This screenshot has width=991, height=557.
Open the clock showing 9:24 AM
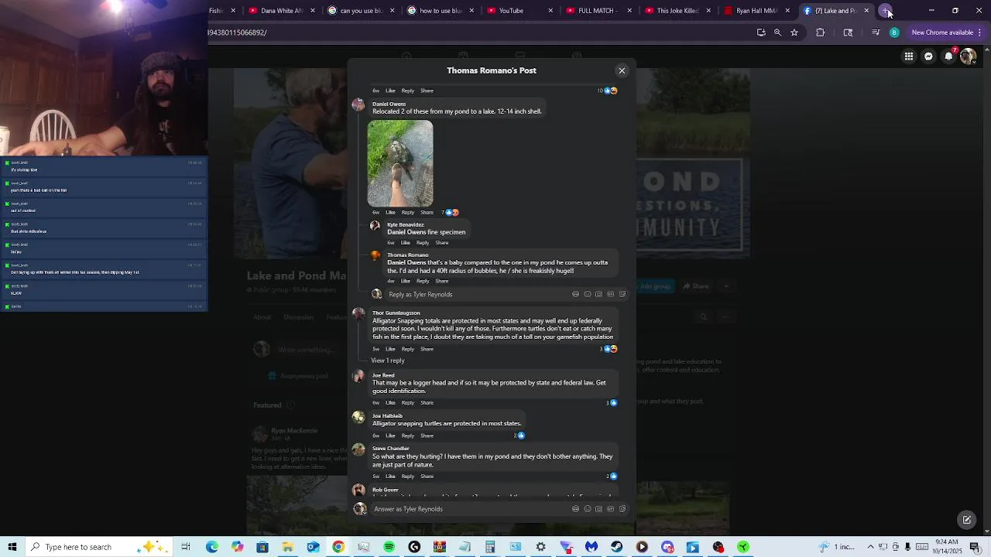pyautogui.click(x=946, y=547)
